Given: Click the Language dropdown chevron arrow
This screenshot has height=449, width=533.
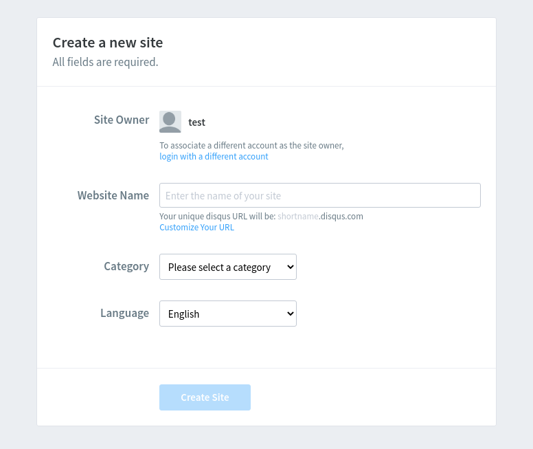Looking at the screenshot, I should click(x=291, y=314).
